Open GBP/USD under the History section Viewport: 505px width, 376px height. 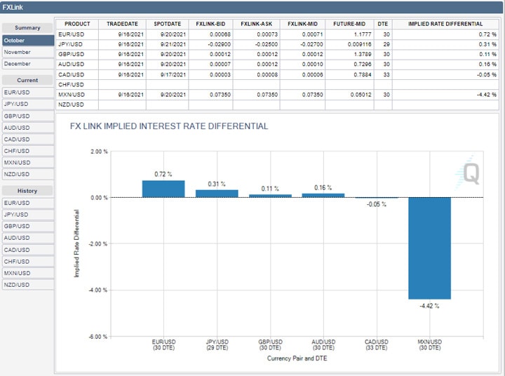tap(27, 226)
